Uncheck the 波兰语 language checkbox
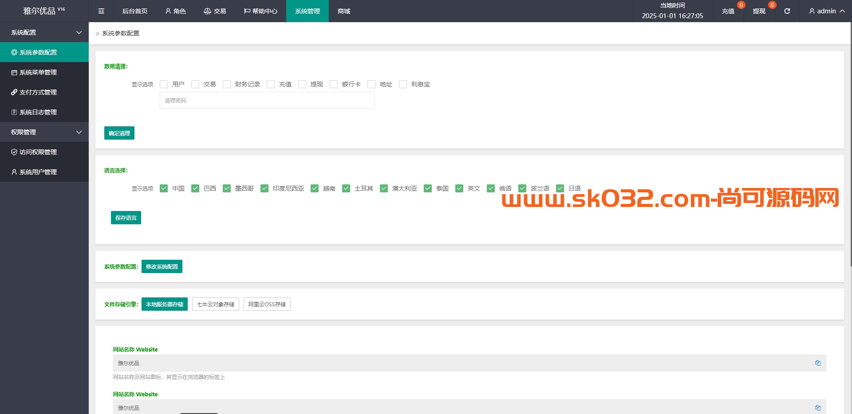Screen dimensions: 852x414 [x=522, y=188]
